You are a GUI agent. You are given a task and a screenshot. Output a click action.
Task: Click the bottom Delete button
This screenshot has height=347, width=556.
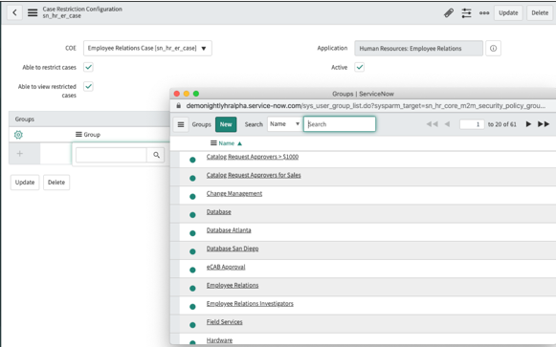[x=56, y=183]
